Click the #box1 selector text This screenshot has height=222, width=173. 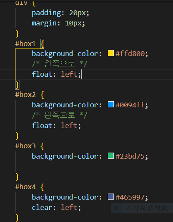click(25, 44)
